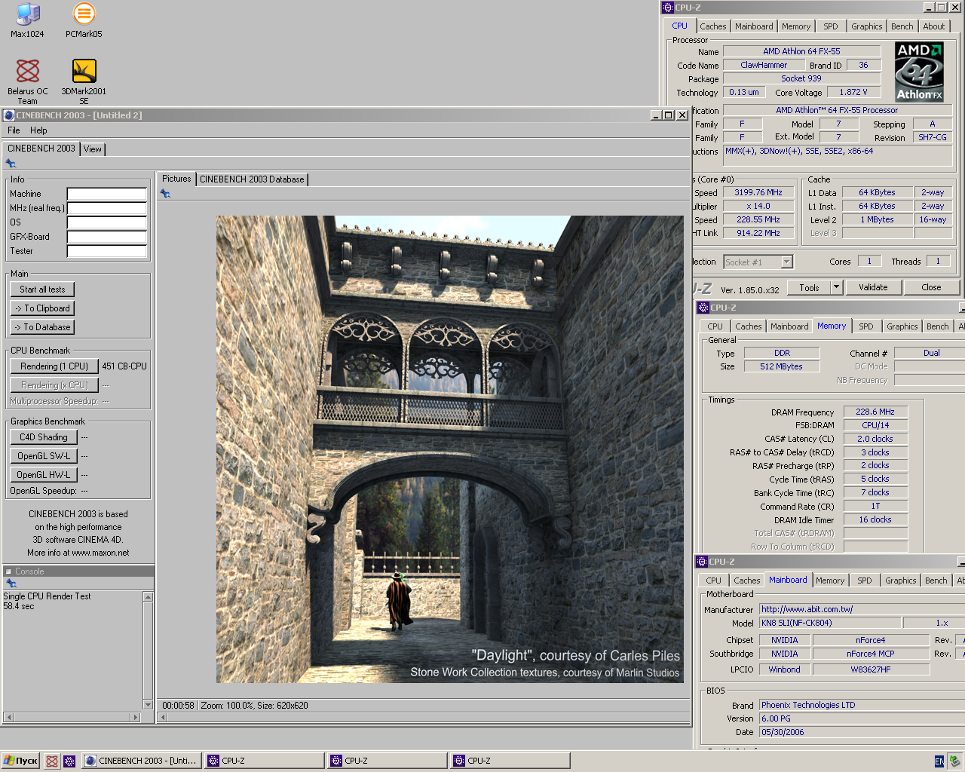Click the AMD Athlon FX processor logo

click(x=919, y=72)
